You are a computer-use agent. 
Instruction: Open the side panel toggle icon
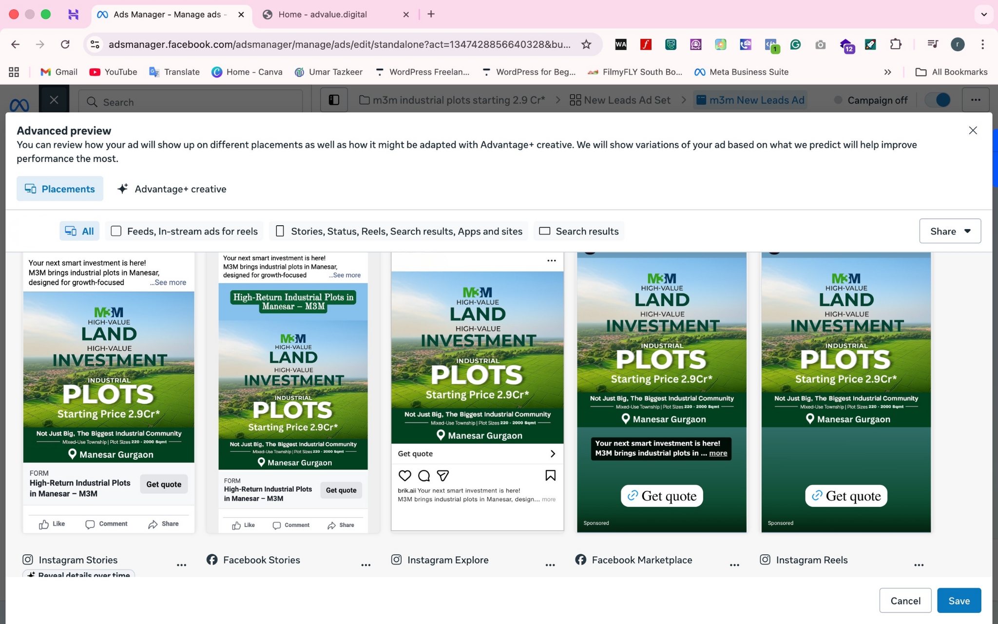334,100
